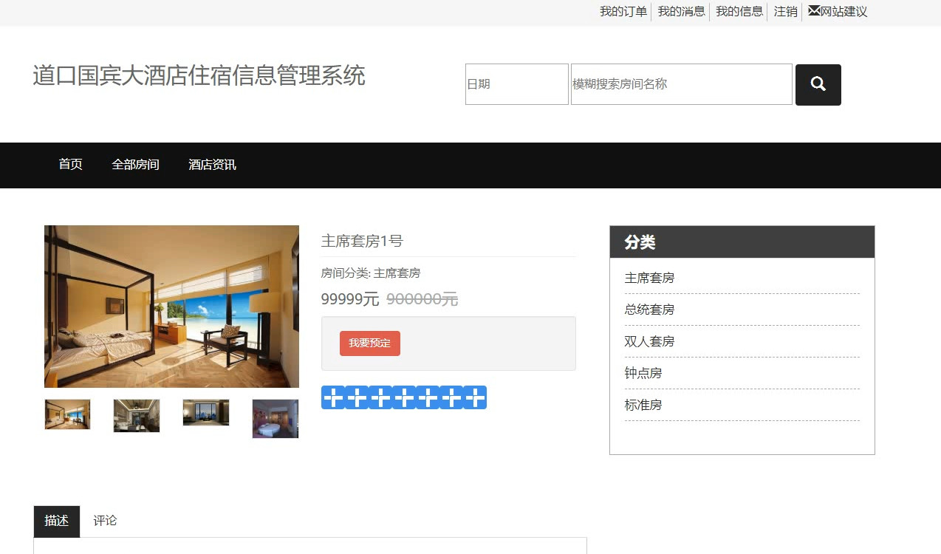Click the large main room photo
The width and height of the screenshot is (941, 554).
coord(171,307)
